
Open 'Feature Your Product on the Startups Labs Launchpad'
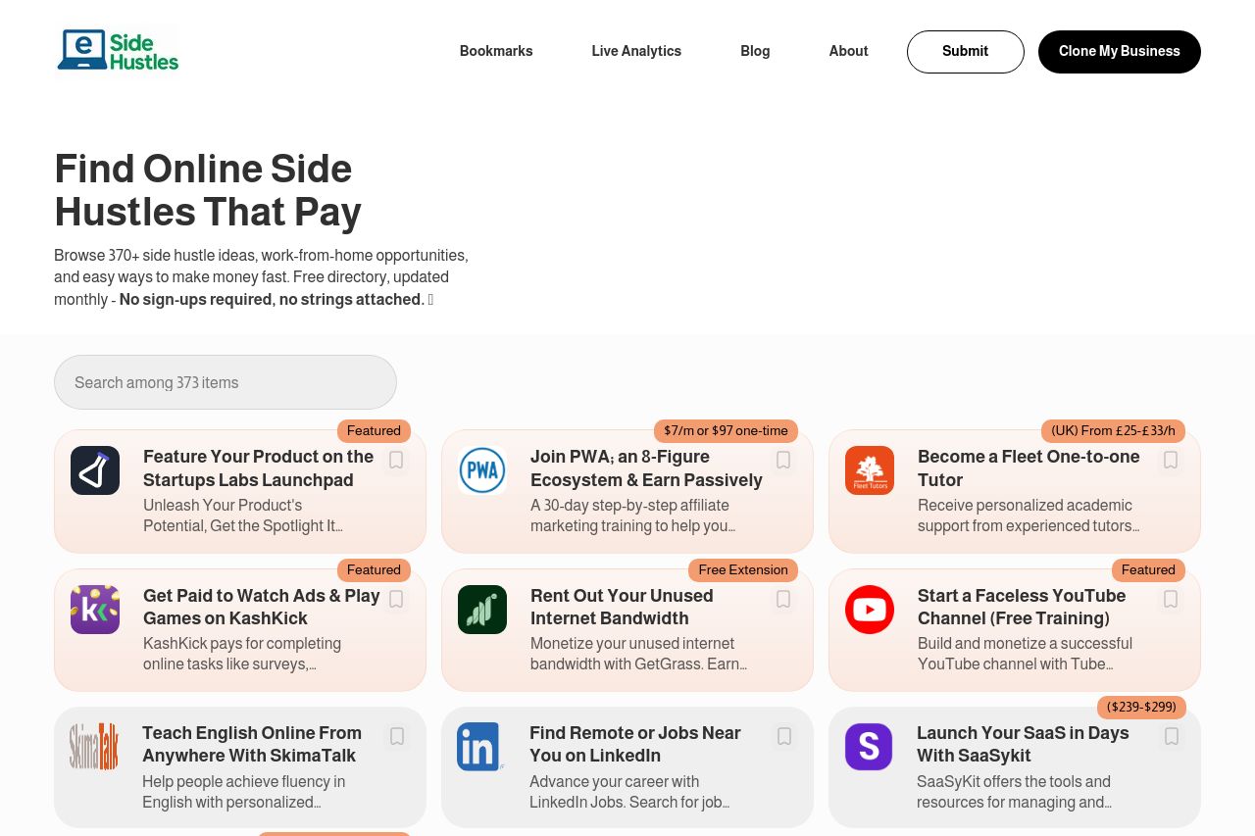(259, 468)
